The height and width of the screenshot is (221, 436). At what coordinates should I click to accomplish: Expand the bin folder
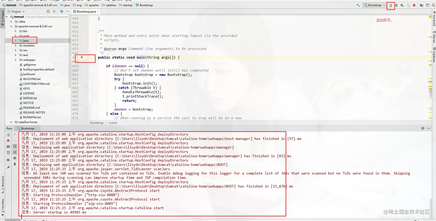[x=16, y=31]
